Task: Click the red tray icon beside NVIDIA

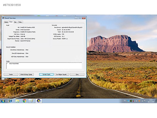Action: coord(134,101)
